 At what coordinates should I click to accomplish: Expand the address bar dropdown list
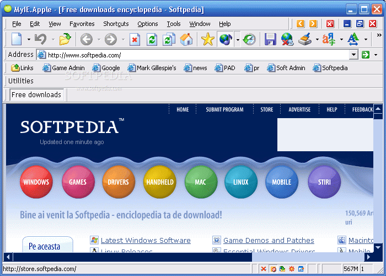(353, 55)
